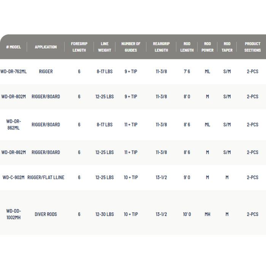This screenshot has height=266, width=266.
Task: Click the WD-DD-1002MH model cell
Action: pos(14,214)
